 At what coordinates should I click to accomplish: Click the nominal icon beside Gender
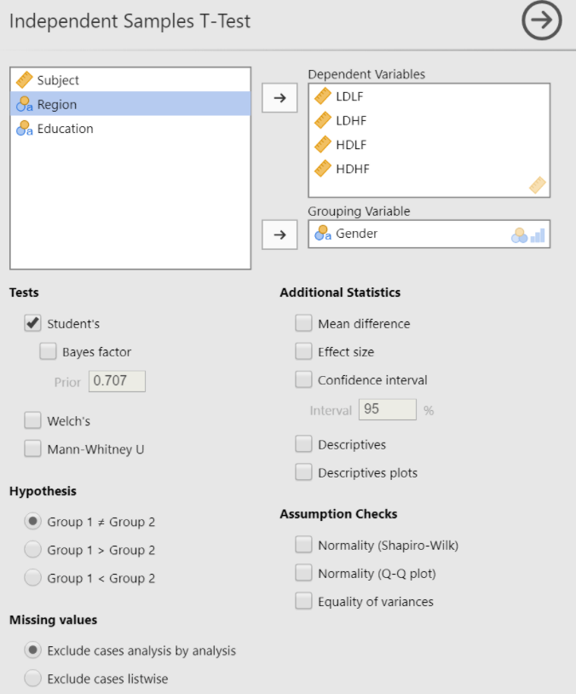pos(323,234)
